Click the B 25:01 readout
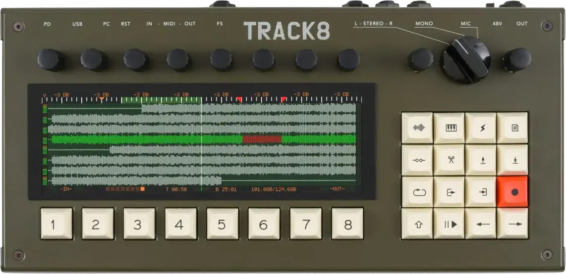 tap(226, 189)
